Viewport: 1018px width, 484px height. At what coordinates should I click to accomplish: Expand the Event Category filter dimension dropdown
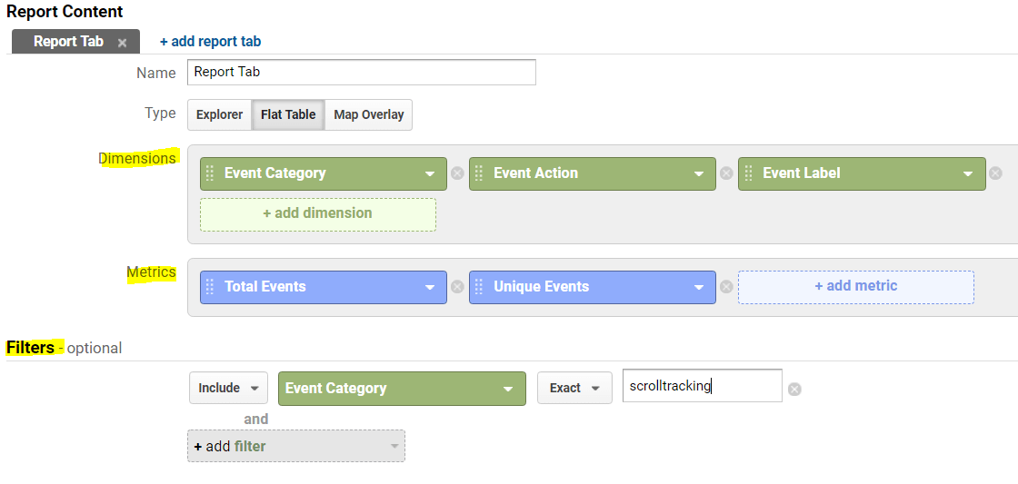[402, 388]
